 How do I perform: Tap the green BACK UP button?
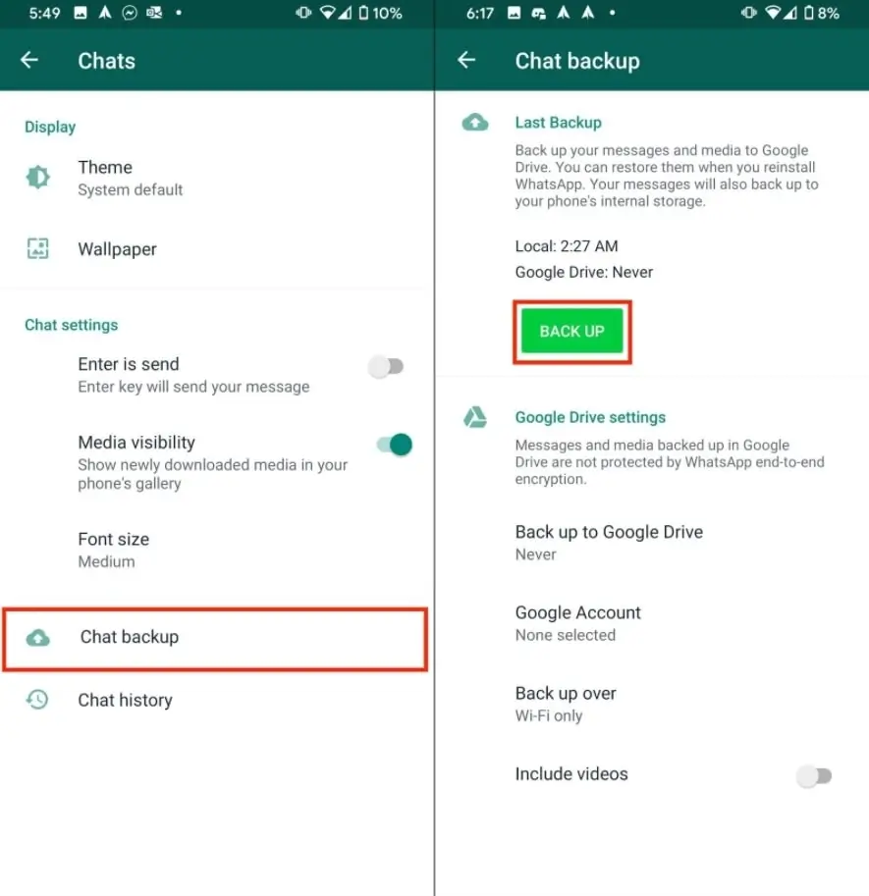[x=571, y=331]
